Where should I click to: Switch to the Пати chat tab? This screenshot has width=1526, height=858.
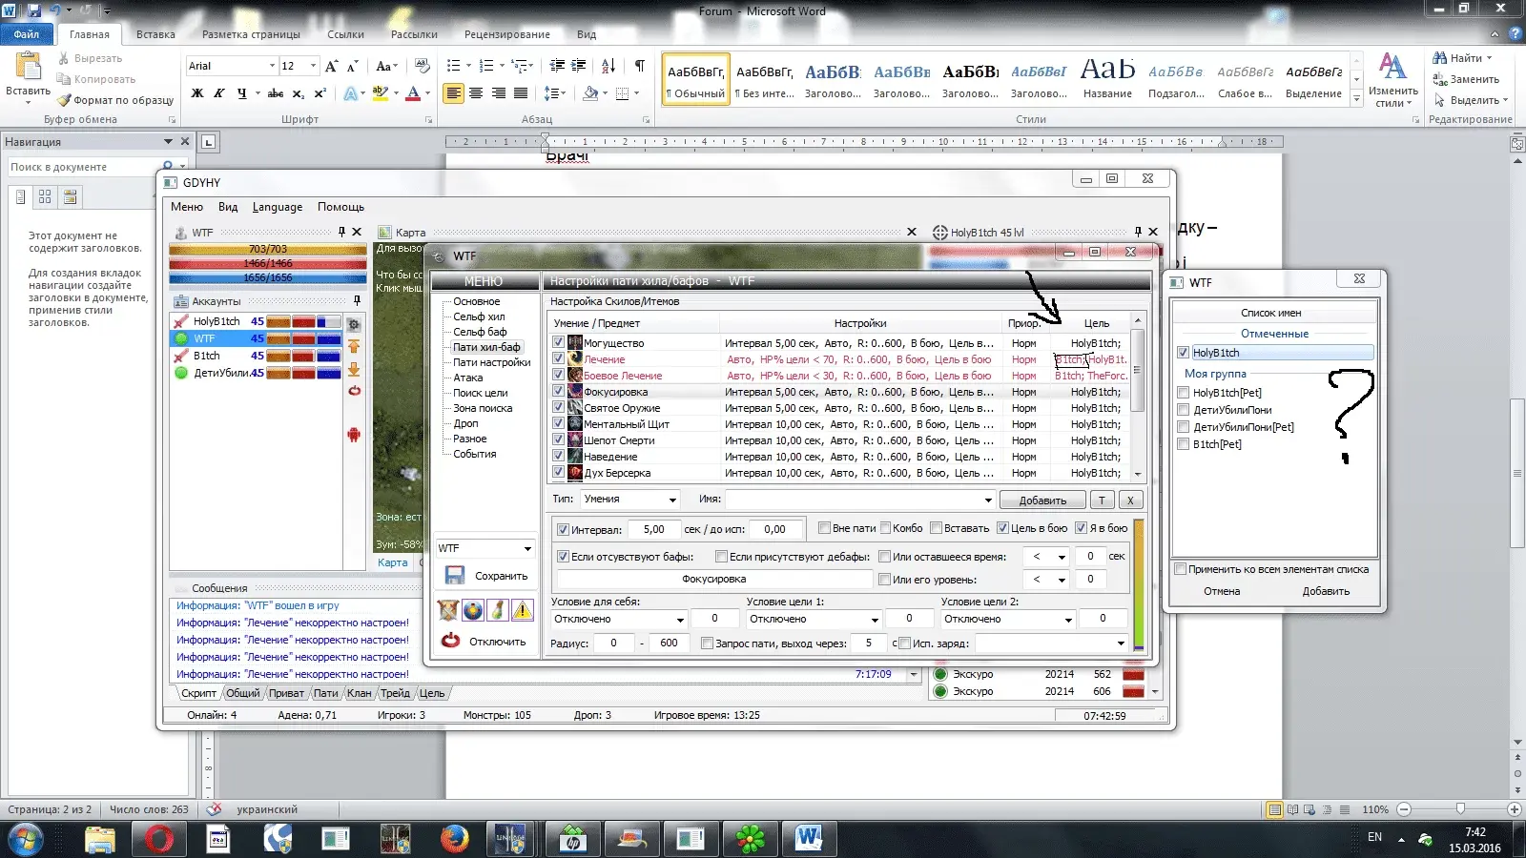(325, 693)
